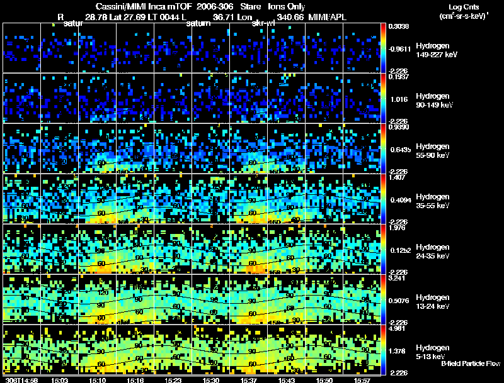
Task: Click the 0.3038 colorbar maximum value
Action: tap(399, 26)
